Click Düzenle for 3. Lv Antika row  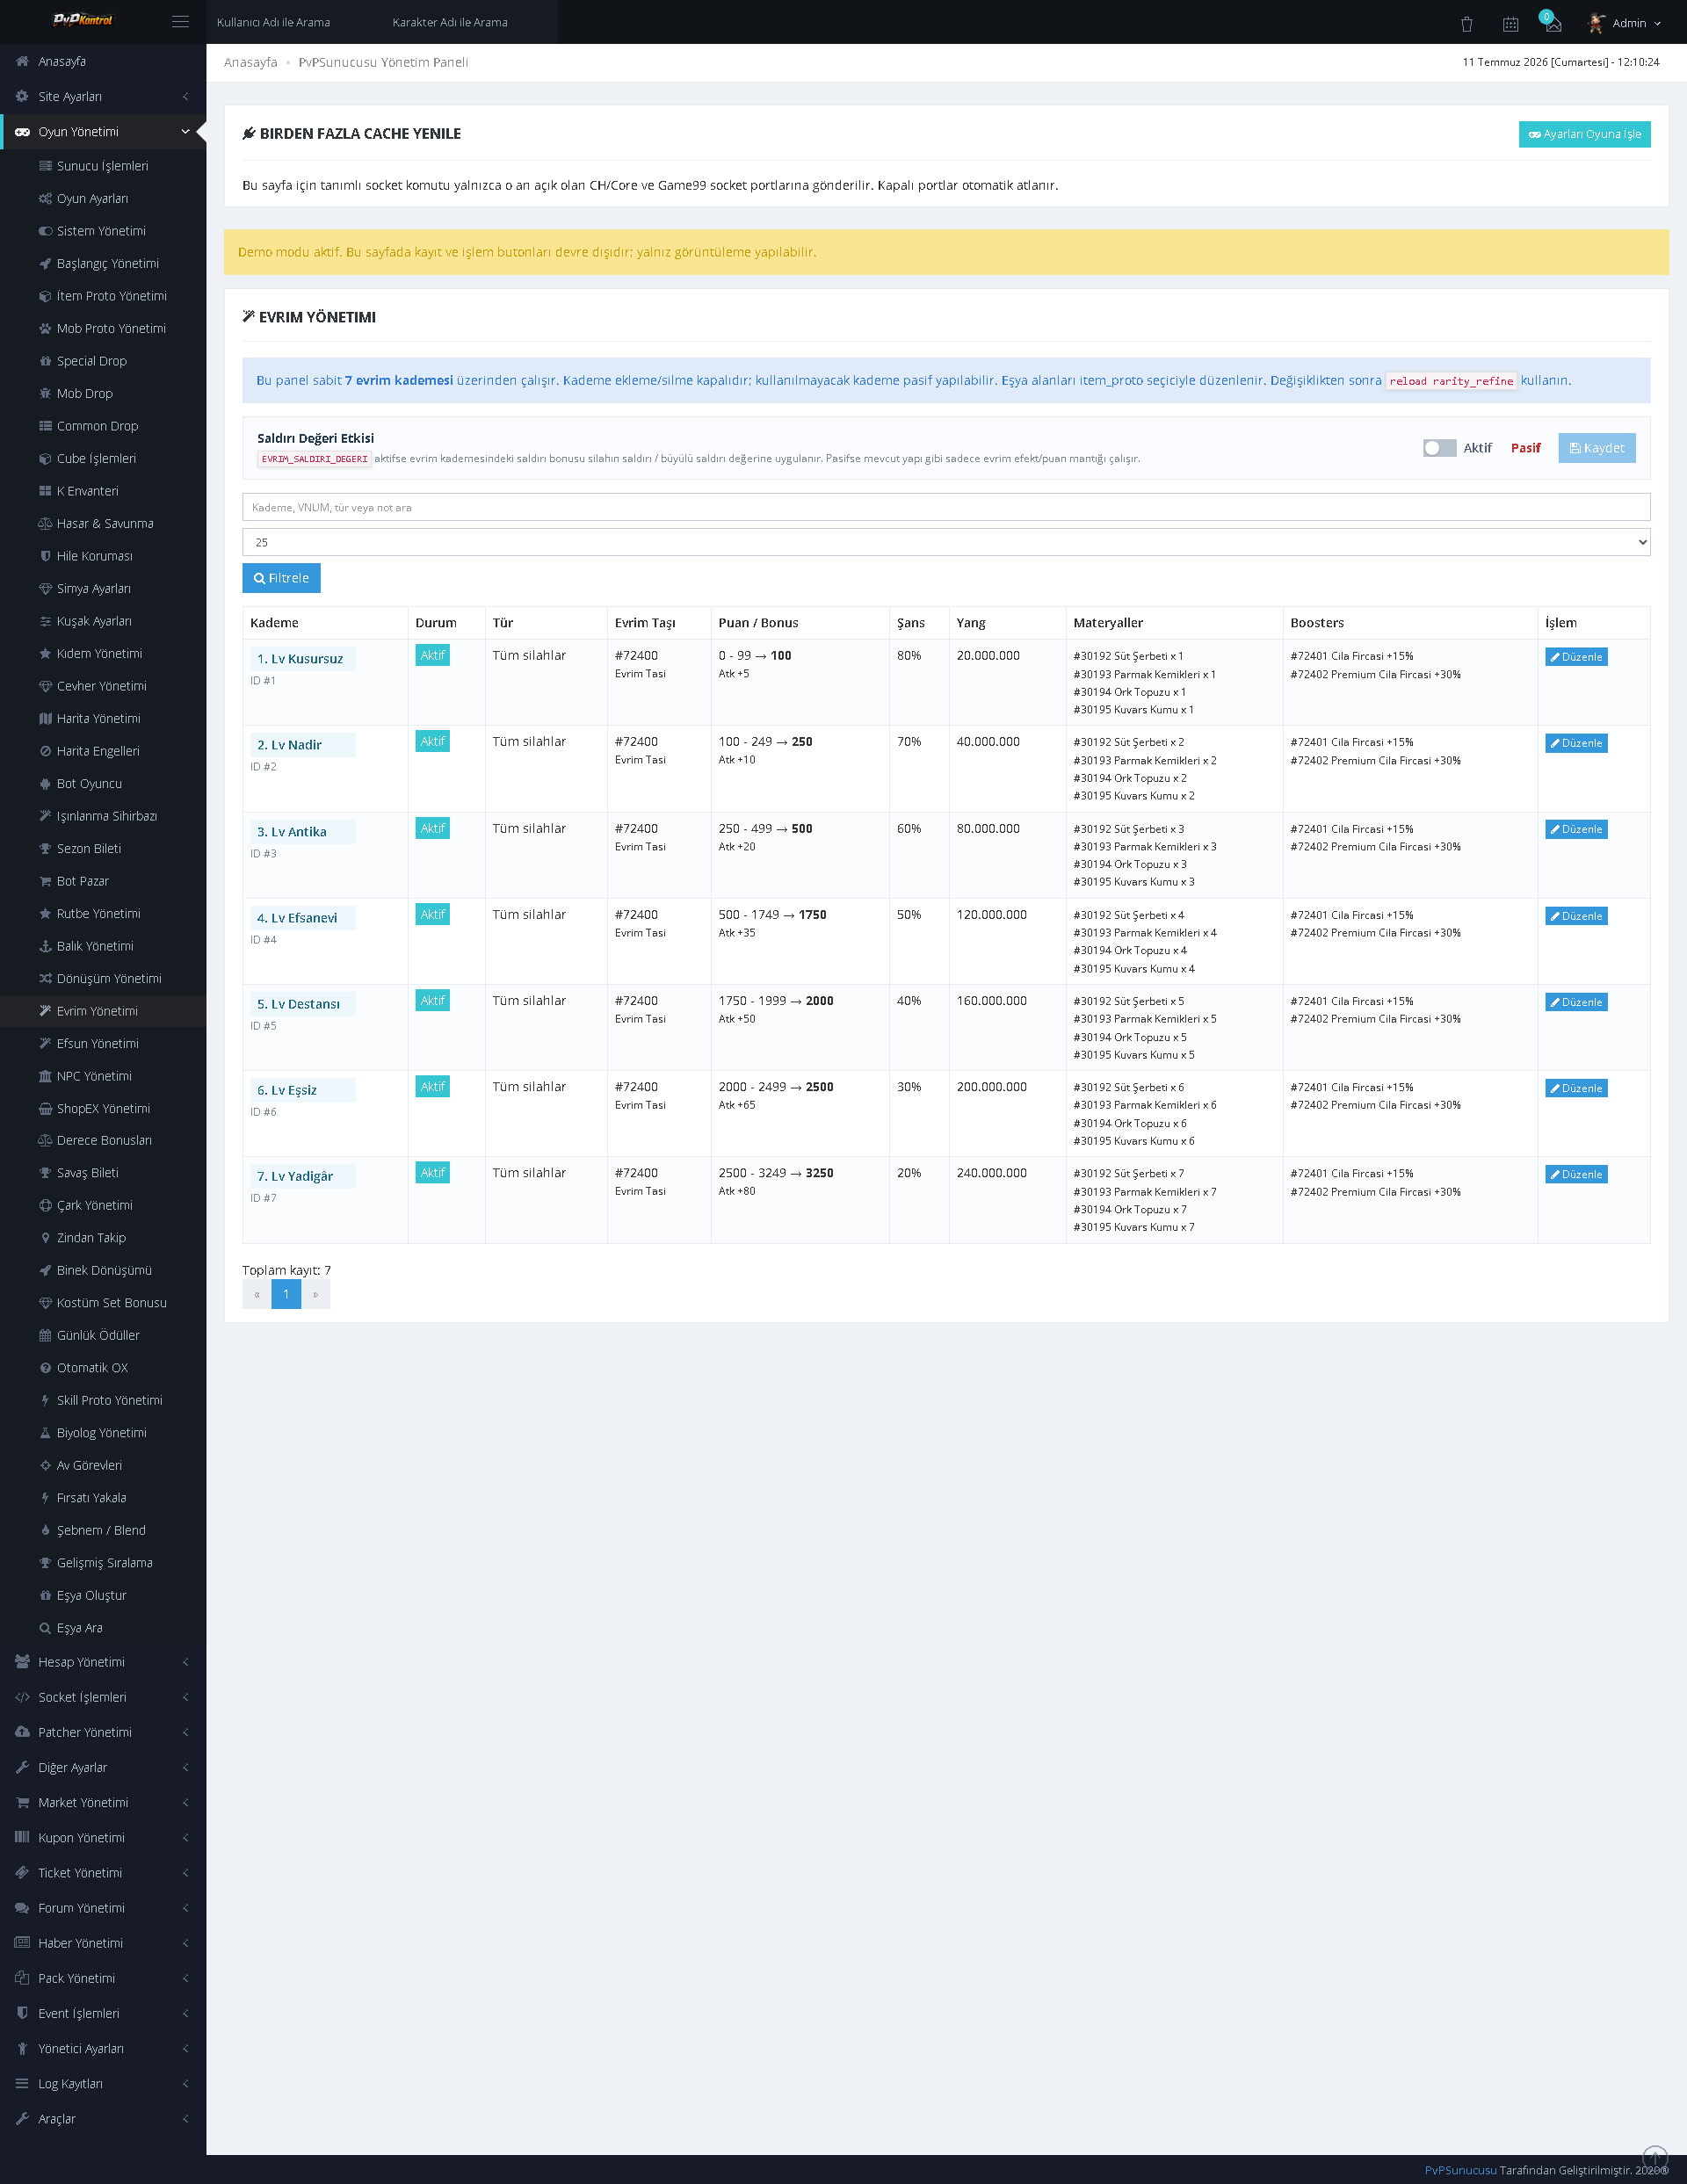tap(1576, 829)
